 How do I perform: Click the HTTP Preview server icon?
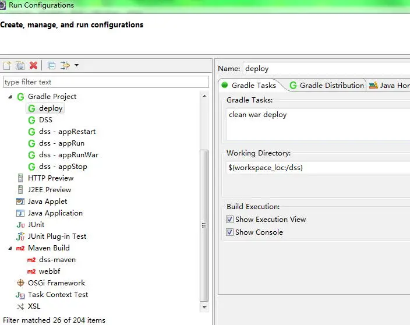pos(20,178)
